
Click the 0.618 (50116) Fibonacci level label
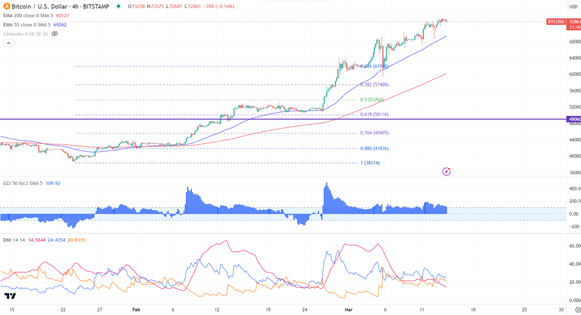374,115
